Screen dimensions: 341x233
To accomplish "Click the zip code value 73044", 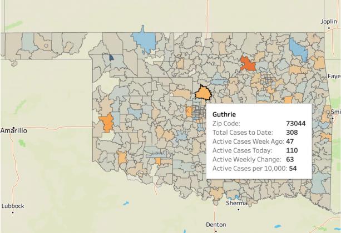I will 296,124.
